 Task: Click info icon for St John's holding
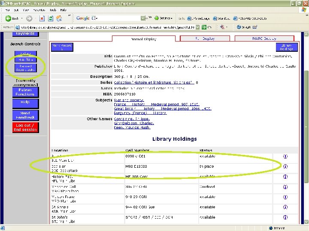285,218
